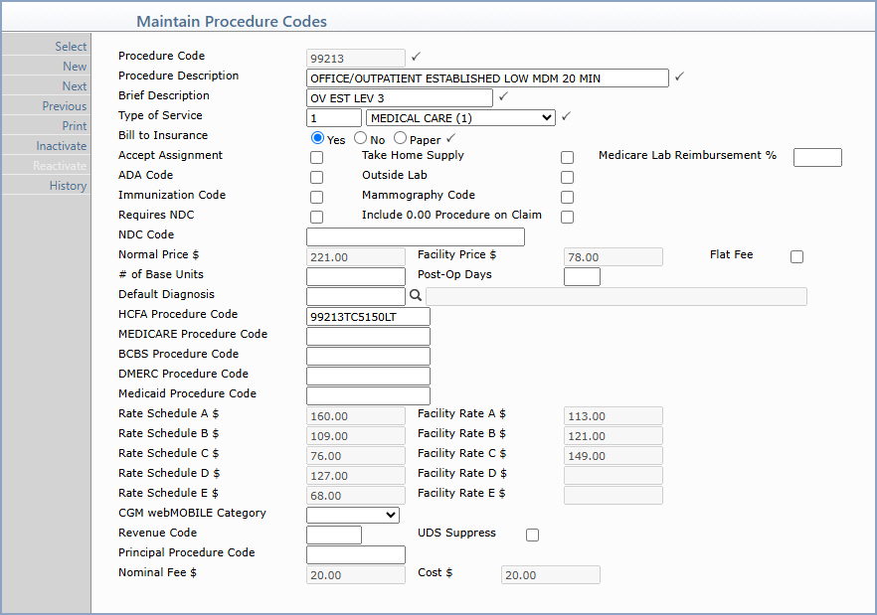Click the MEDICARE Procedure Code field
877x615 pixels.
[369, 336]
